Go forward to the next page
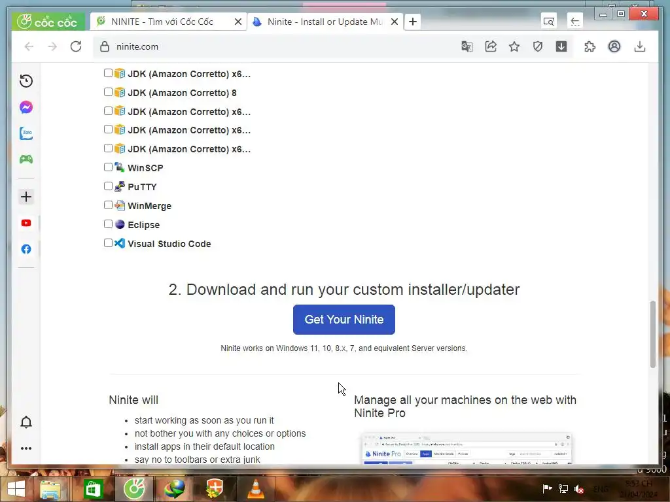Image resolution: width=670 pixels, height=502 pixels. [x=52, y=46]
